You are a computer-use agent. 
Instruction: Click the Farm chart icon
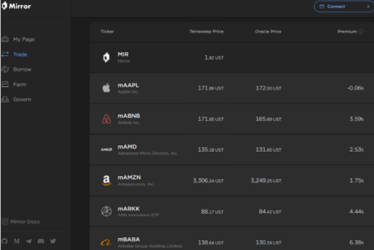(x=5, y=84)
